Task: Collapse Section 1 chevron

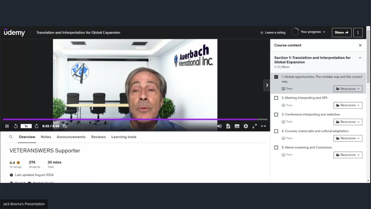Action: click(360, 58)
